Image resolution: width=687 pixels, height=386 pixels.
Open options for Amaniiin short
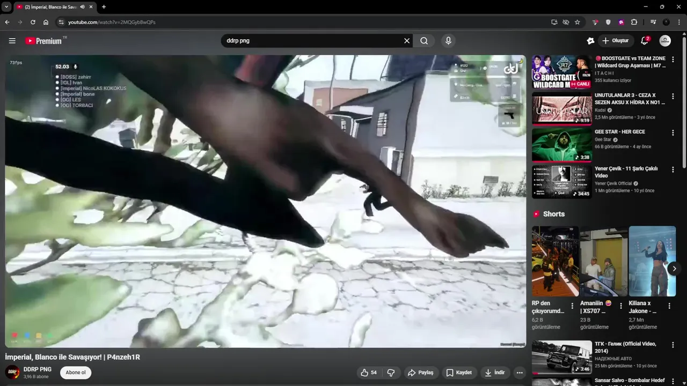click(621, 306)
